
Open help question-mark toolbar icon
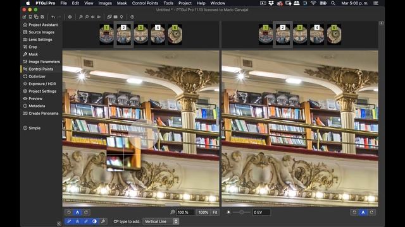[x=132, y=17]
